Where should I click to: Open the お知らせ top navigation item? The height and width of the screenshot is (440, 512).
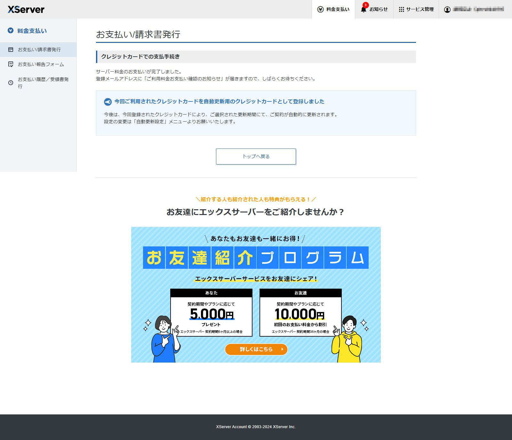(374, 9)
